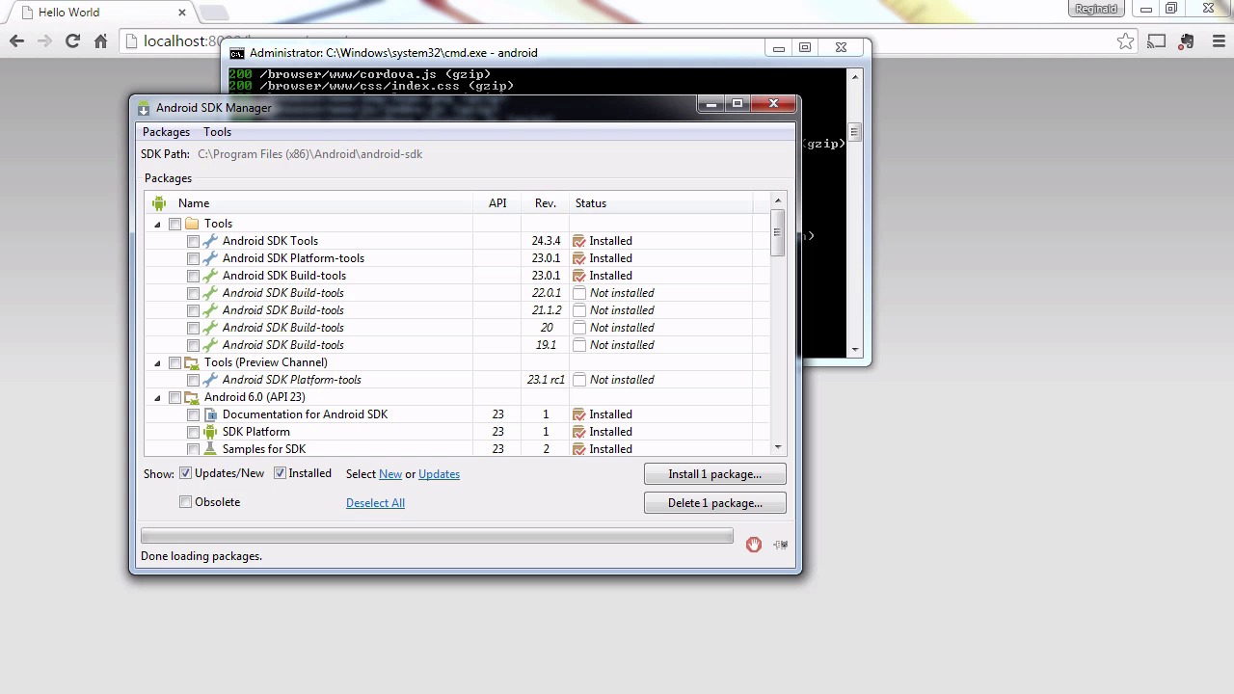Screen dimensions: 1234x694
Task: Click the green Android icon in the Name column header
Action: (159, 203)
